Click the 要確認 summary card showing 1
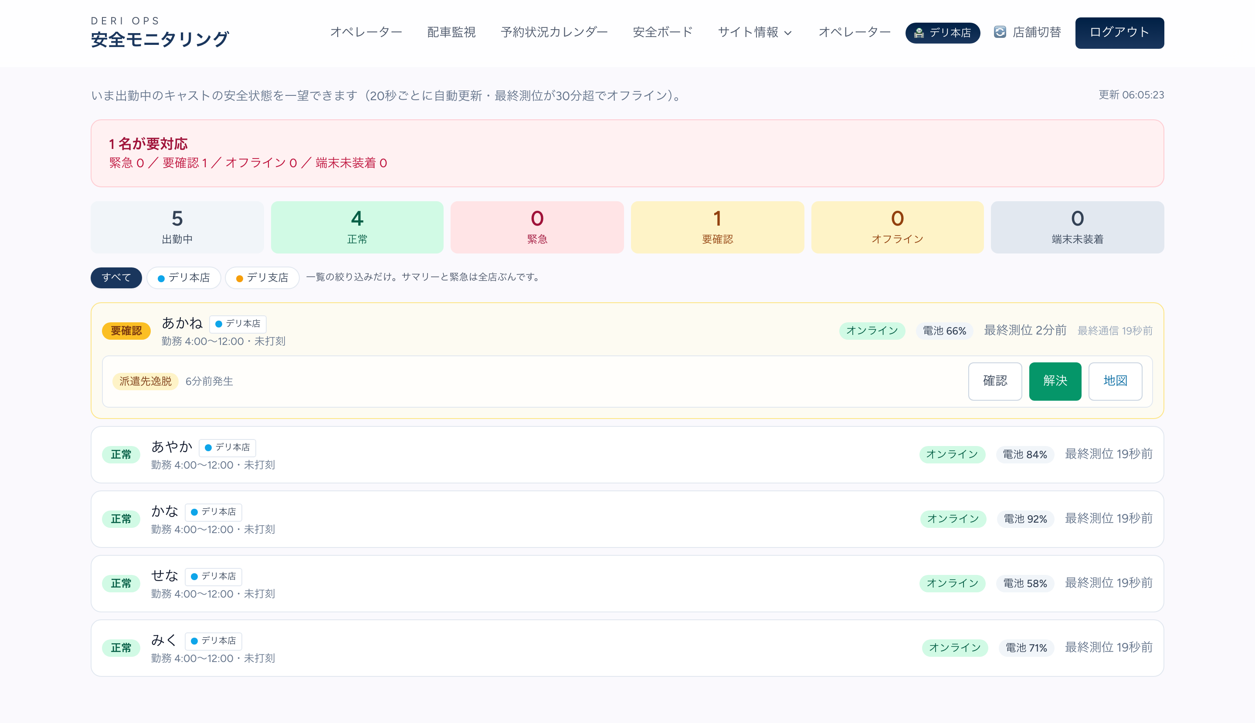 717,227
